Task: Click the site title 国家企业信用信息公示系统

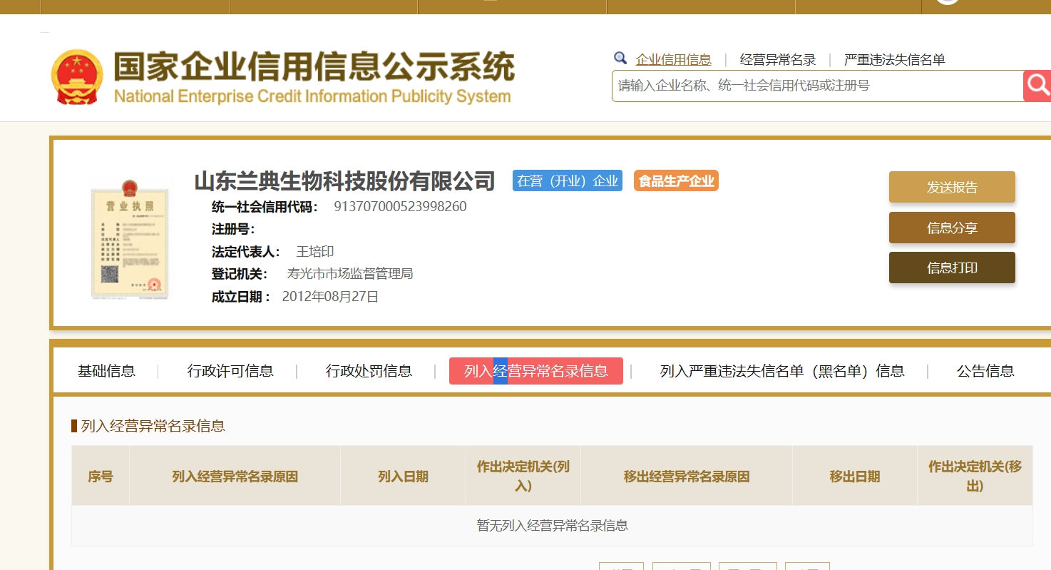Action: [x=314, y=67]
